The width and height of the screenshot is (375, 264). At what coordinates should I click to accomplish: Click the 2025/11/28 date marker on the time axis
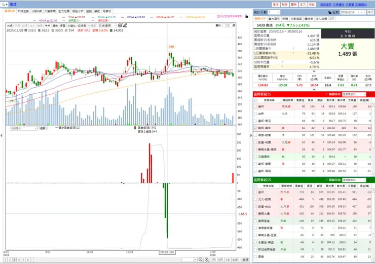167,252
